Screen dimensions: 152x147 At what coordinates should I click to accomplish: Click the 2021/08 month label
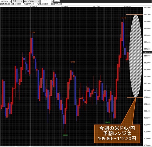click(x=65, y=6)
